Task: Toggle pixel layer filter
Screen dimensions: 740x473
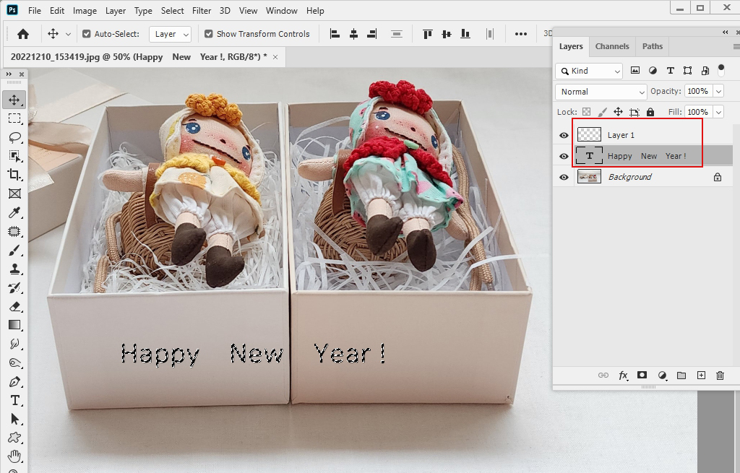Action: click(635, 71)
